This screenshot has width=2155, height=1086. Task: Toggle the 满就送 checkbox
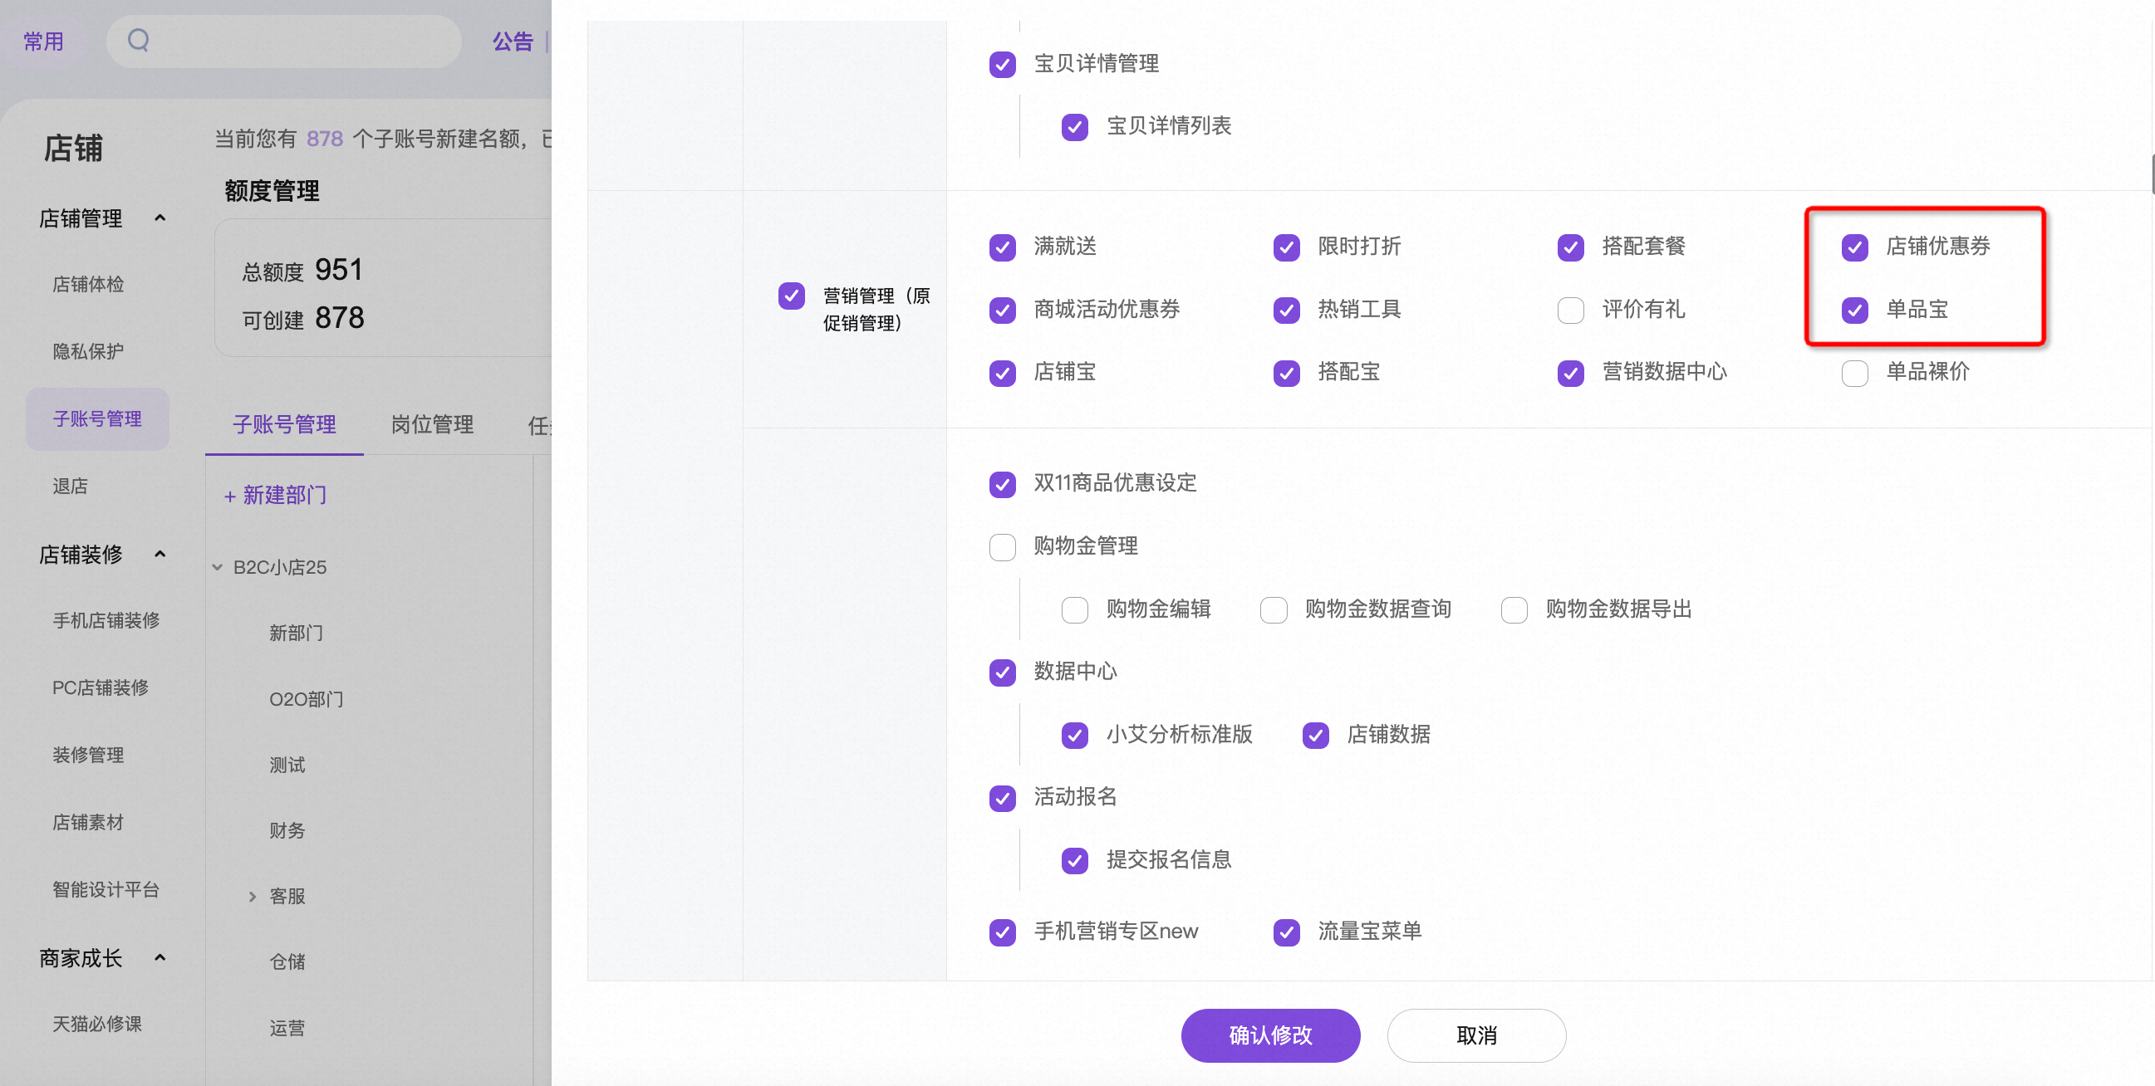1002,247
